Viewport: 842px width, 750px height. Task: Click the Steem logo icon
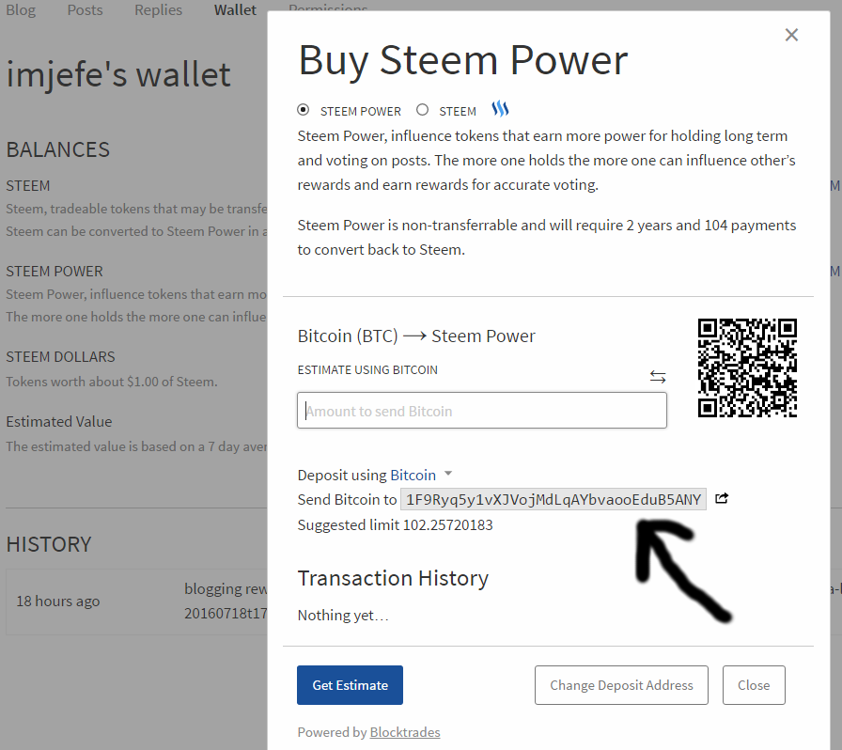(x=500, y=109)
